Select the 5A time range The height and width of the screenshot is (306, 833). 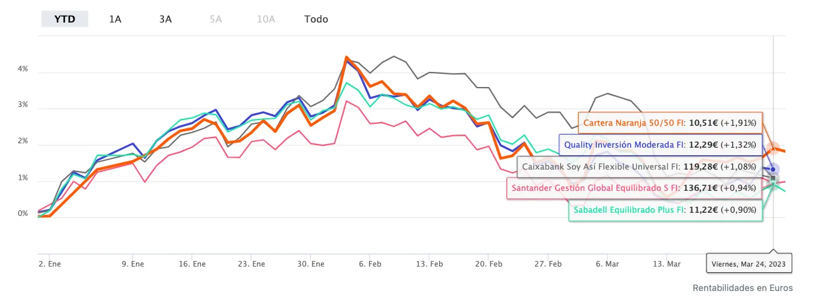click(x=215, y=19)
